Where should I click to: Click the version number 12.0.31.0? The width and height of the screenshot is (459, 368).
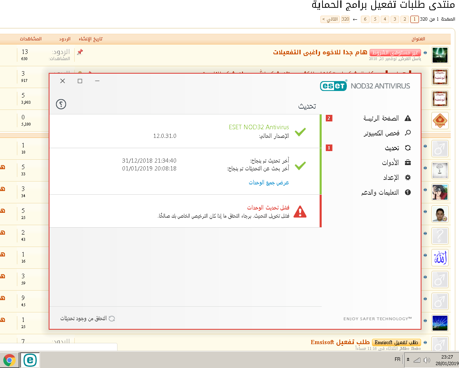point(165,136)
